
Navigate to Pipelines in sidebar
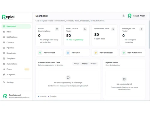tap(16, 48)
